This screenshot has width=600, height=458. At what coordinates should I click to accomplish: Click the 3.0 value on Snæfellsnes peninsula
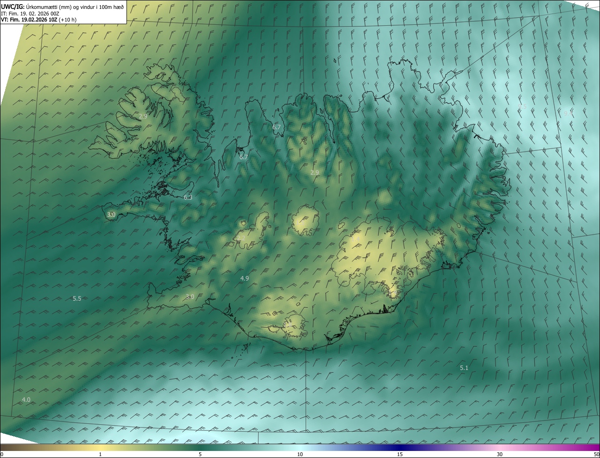(x=111, y=214)
